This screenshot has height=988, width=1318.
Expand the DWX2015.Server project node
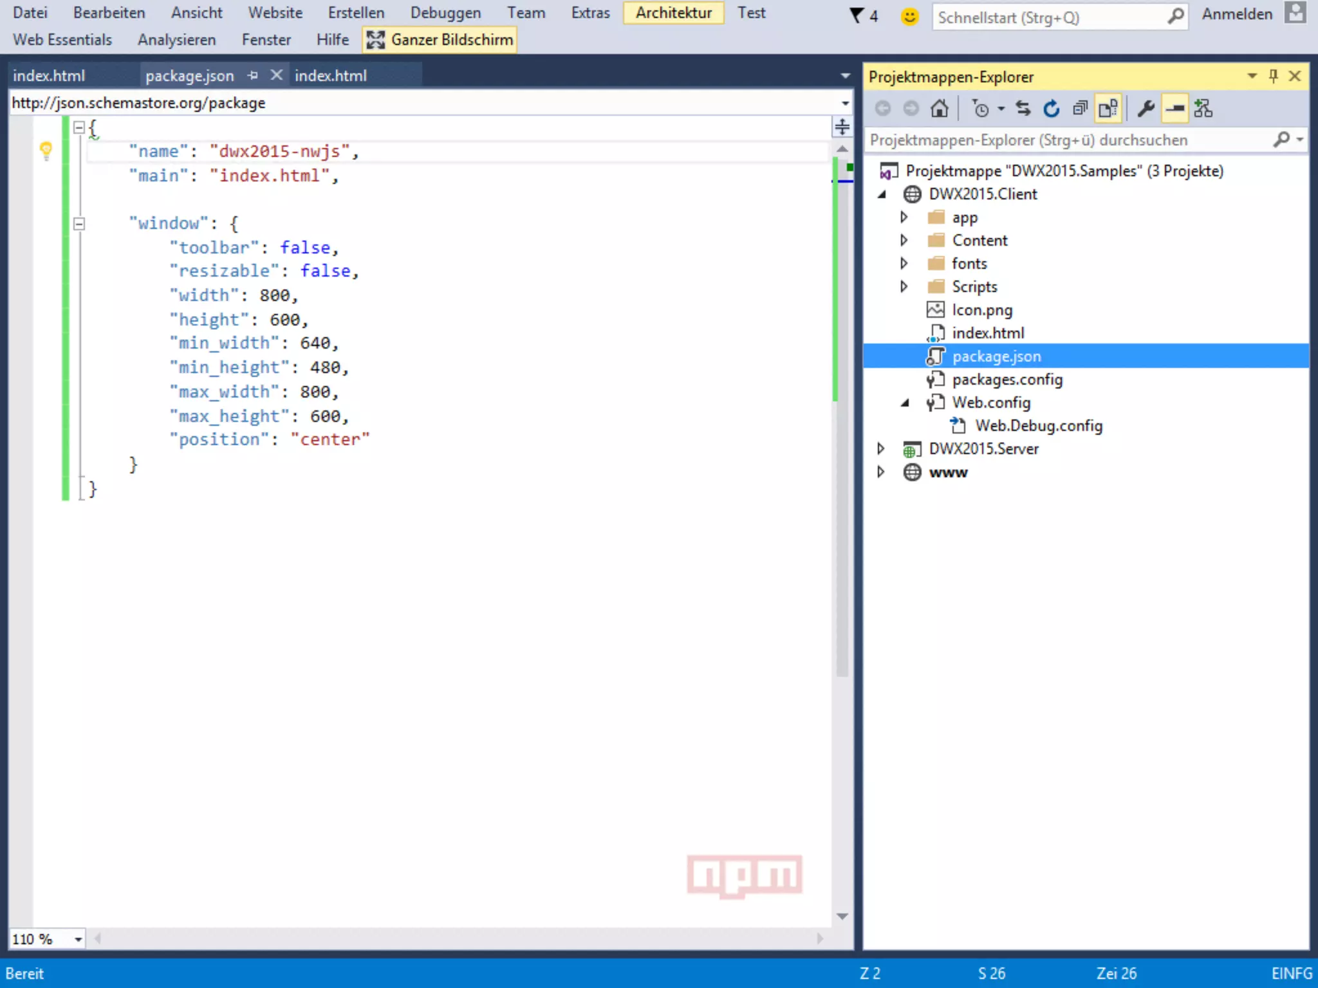[x=881, y=448]
